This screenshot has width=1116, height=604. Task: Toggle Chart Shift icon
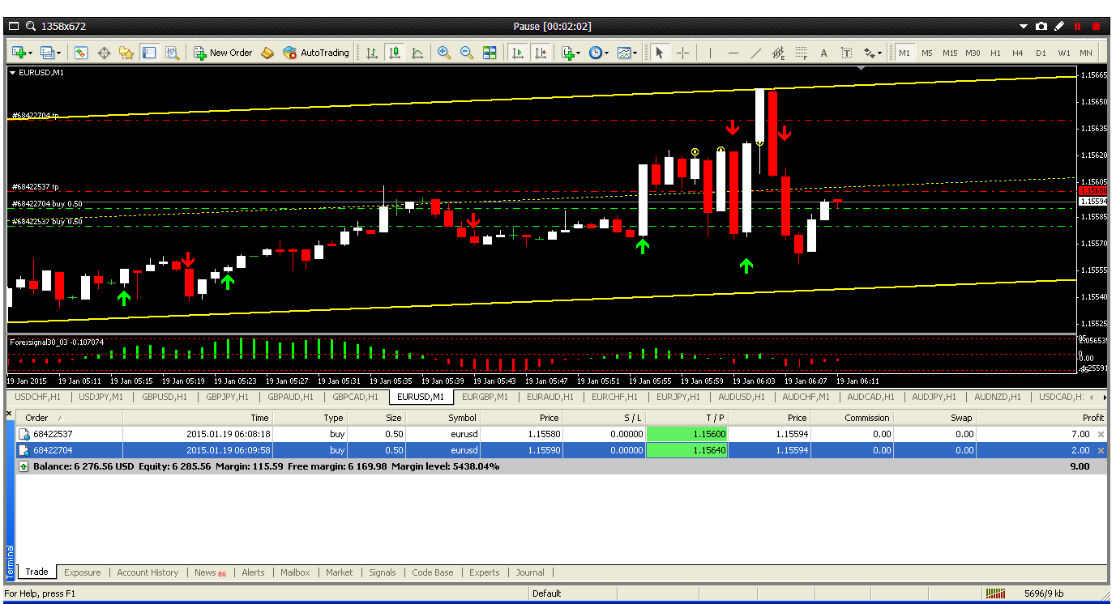point(540,53)
